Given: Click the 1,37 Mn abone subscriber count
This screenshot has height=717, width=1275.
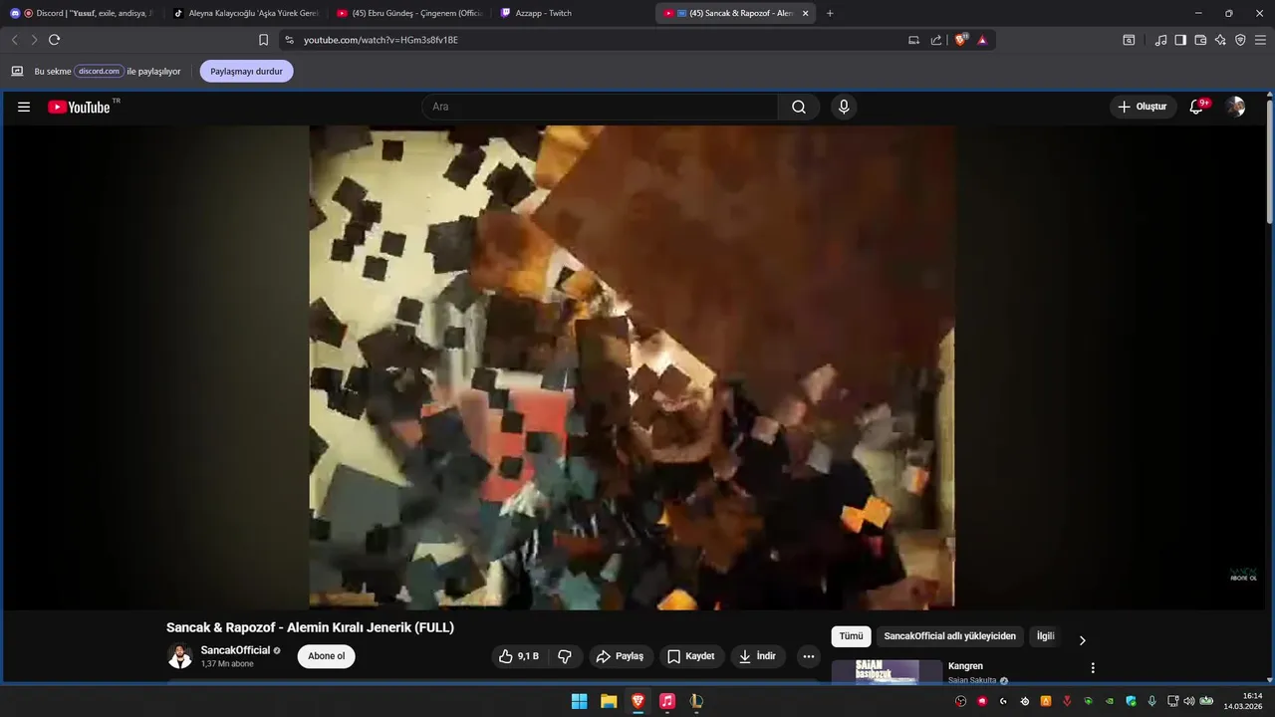Looking at the screenshot, I should pos(227,664).
